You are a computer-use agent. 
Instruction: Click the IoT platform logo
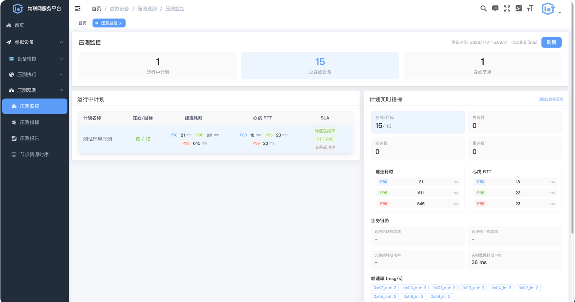(x=18, y=8)
